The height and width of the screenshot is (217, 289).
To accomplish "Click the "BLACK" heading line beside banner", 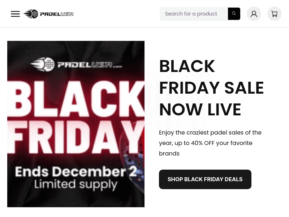I will pyautogui.click(x=187, y=67).
